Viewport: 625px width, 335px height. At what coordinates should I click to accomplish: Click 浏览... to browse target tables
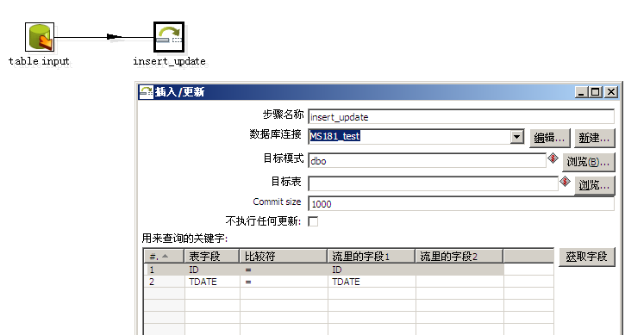click(594, 185)
